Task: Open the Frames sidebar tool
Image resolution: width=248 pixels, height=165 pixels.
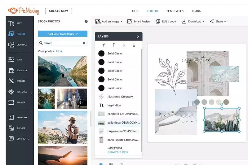Action: coord(17,102)
